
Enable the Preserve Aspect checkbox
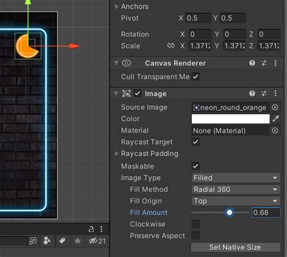coord(196,236)
